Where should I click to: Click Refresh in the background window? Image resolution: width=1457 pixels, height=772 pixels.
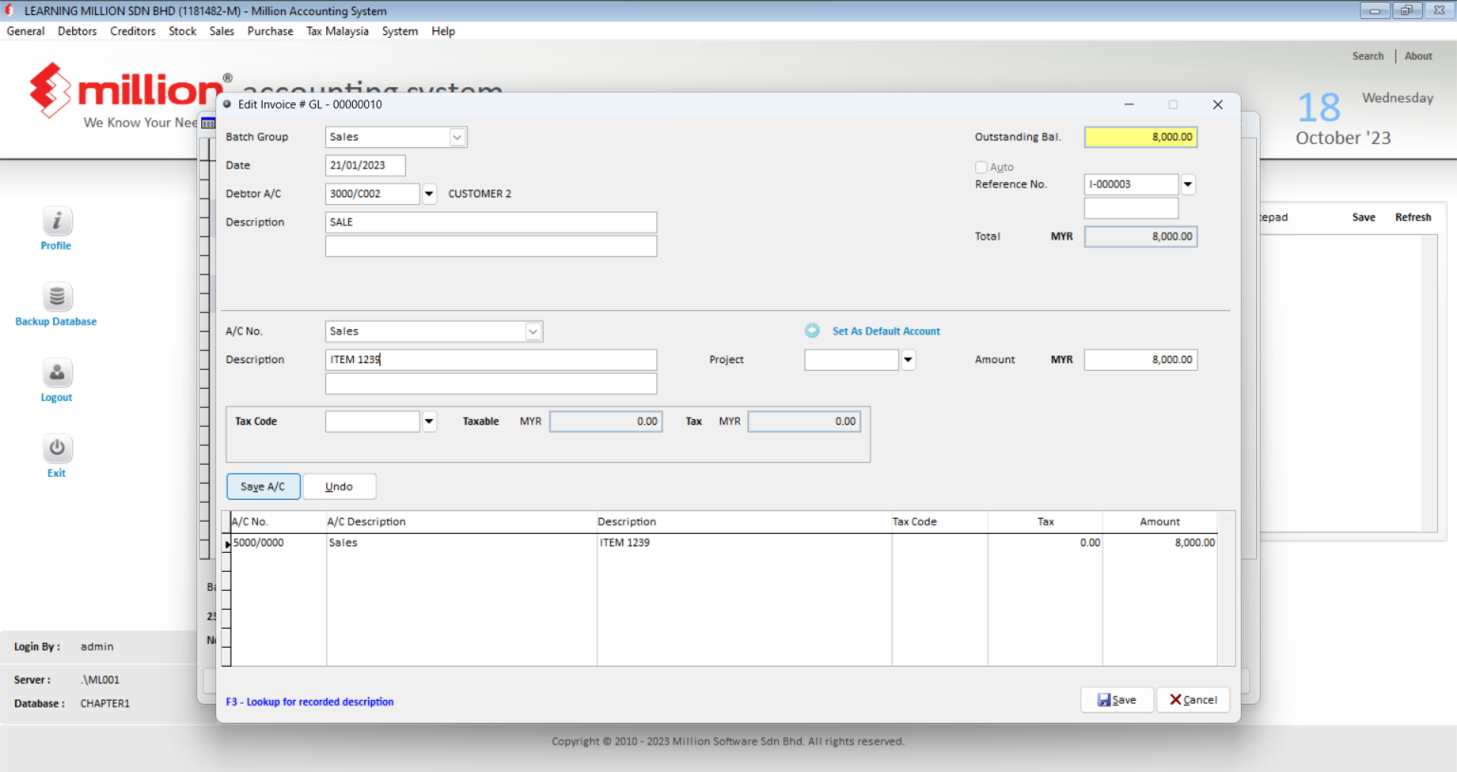1412,217
